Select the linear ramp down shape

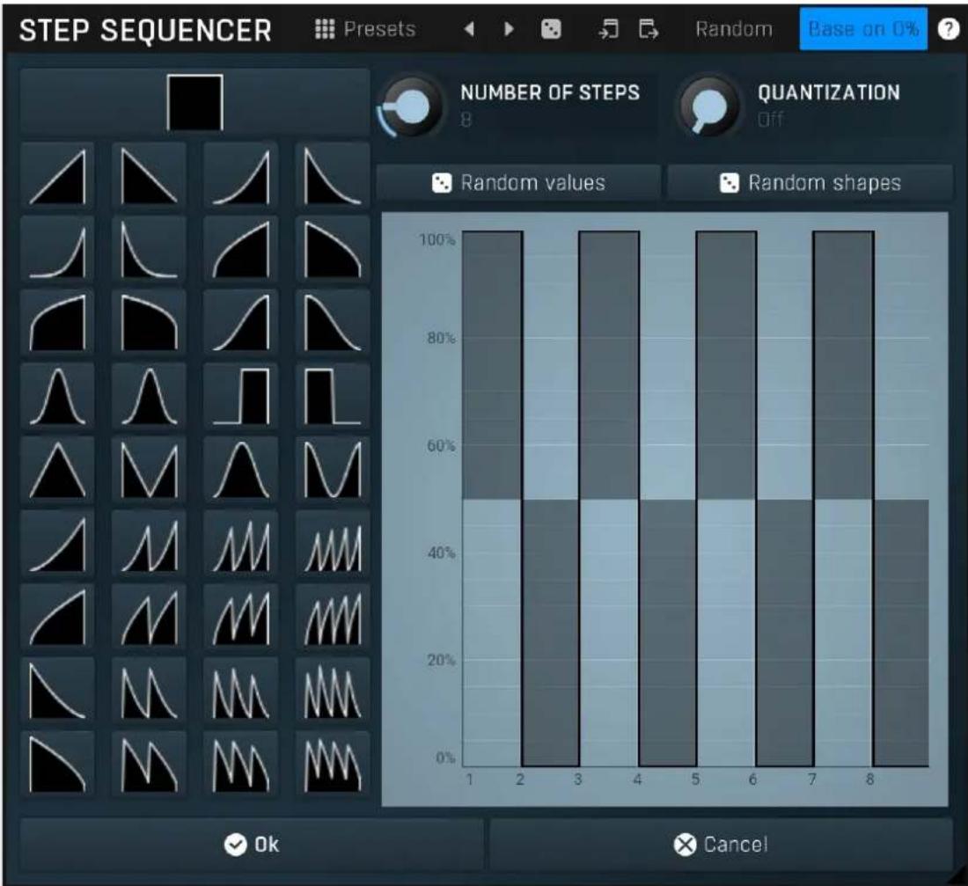click(149, 177)
